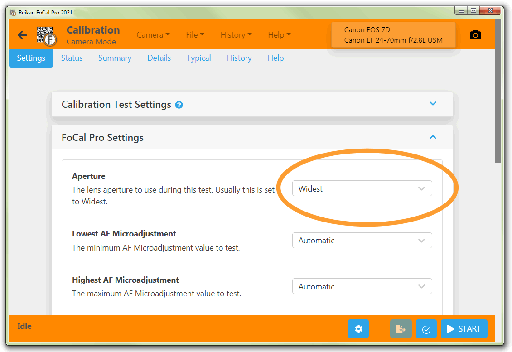
Task: Open help for Calibration Test Settings
Action: click(x=179, y=105)
